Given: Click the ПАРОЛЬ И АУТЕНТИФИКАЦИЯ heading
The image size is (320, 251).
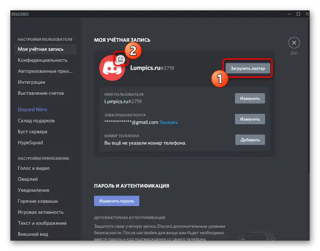Looking at the screenshot, I should (132, 186).
